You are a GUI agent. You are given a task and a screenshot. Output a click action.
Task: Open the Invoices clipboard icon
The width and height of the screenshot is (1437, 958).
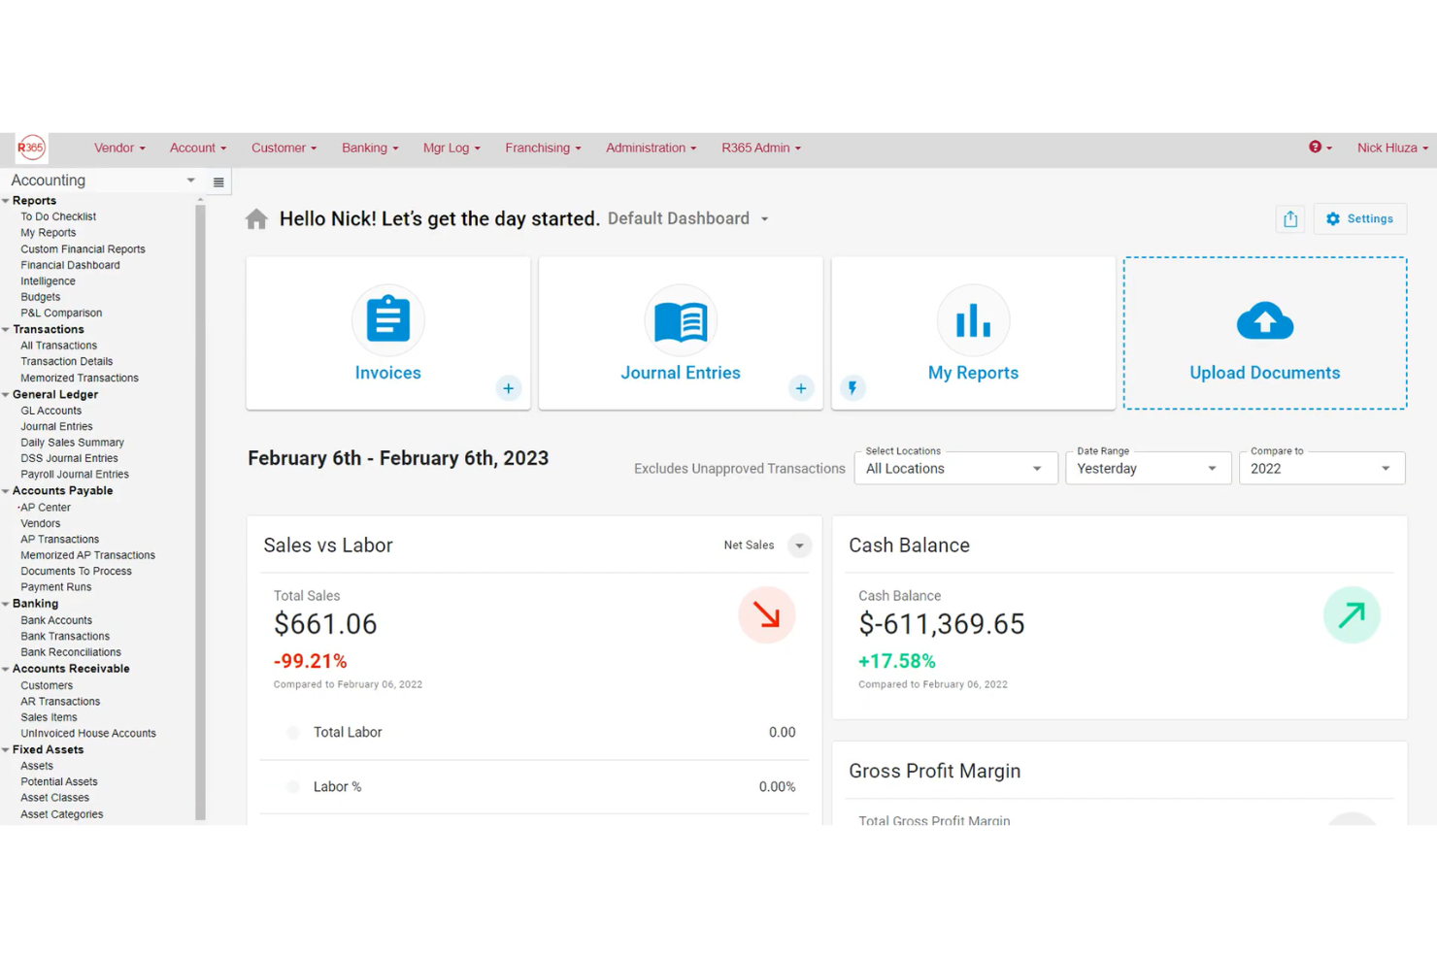(387, 319)
